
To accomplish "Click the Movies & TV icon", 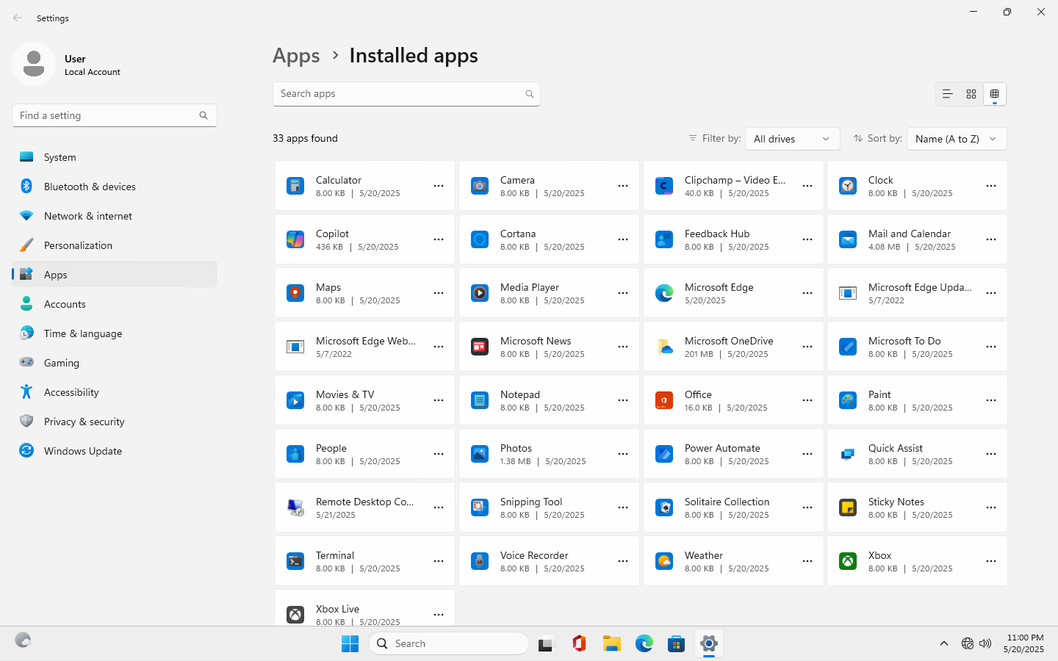I will click(295, 400).
